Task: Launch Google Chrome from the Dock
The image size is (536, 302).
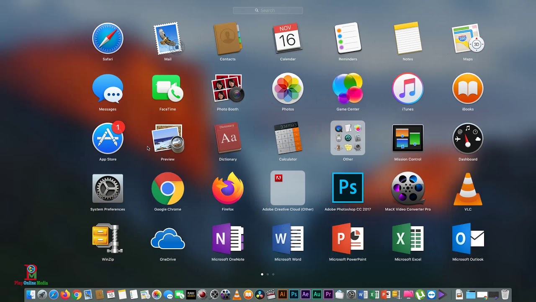Action: pos(77,294)
